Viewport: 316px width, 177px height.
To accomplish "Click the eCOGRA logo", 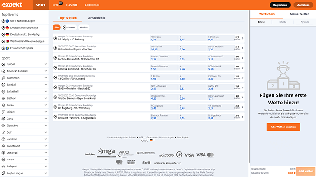I will [167, 155].
